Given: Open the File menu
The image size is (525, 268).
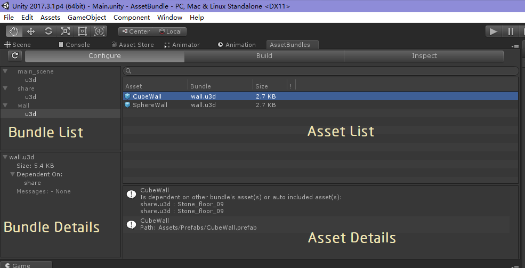Looking at the screenshot, I should coord(9,18).
